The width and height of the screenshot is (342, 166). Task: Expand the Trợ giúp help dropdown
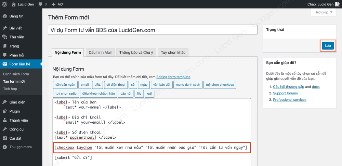324,12
